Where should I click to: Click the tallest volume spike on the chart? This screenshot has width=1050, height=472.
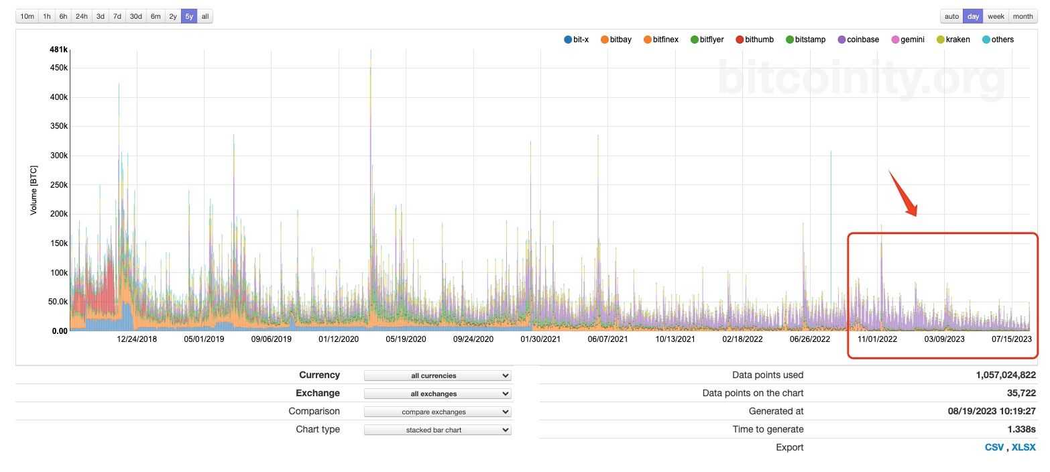pos(371,60)
